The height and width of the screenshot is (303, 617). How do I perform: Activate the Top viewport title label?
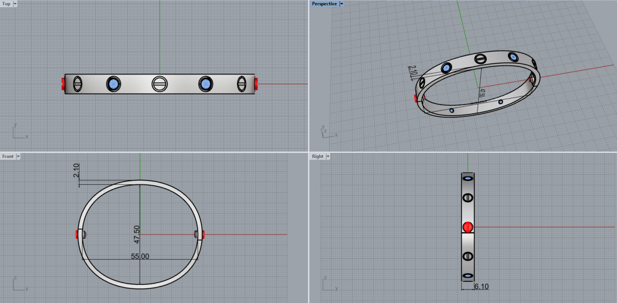point(6,4)
